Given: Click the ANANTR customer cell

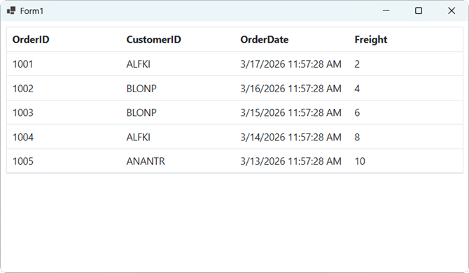Looking at the screenshot, I should pos(146,161).
